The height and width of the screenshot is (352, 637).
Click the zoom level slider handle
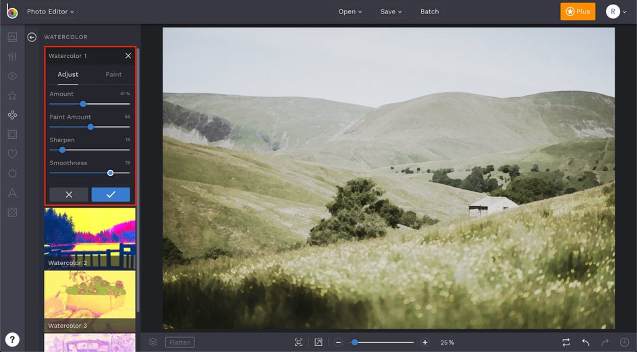[x=355, y=343]
